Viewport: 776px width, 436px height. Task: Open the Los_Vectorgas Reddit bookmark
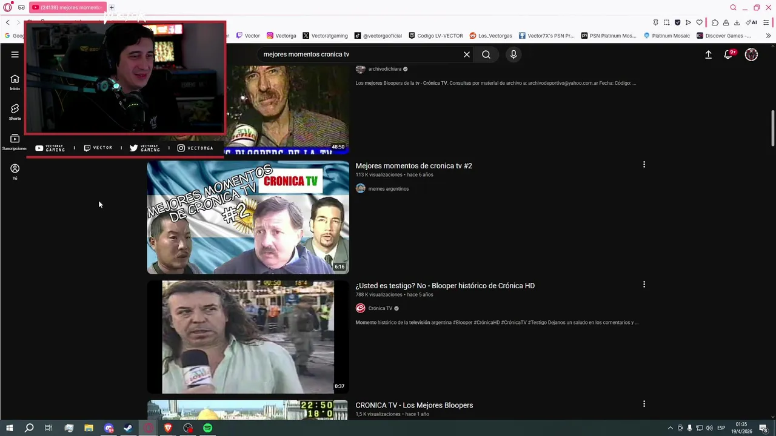coord(490,36)
